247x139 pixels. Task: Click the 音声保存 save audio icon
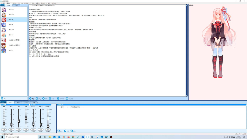pos(58,99)
